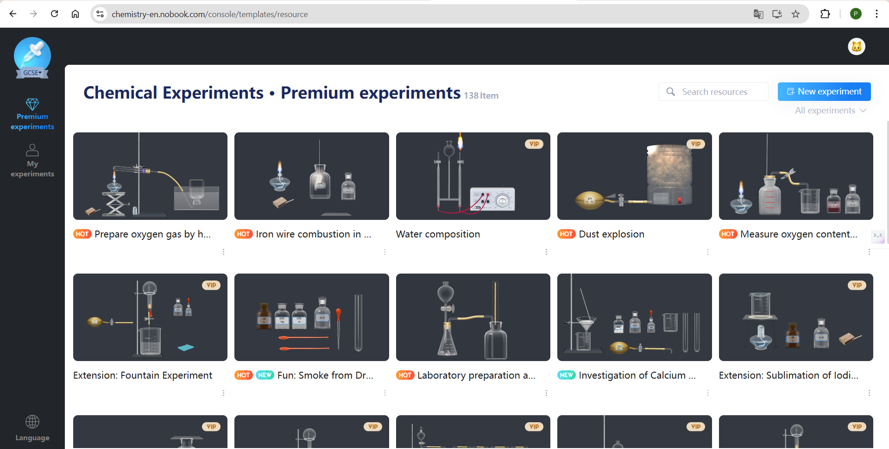
Task: Open the browser extensions puzzle icon
Action: click(825, 14)
